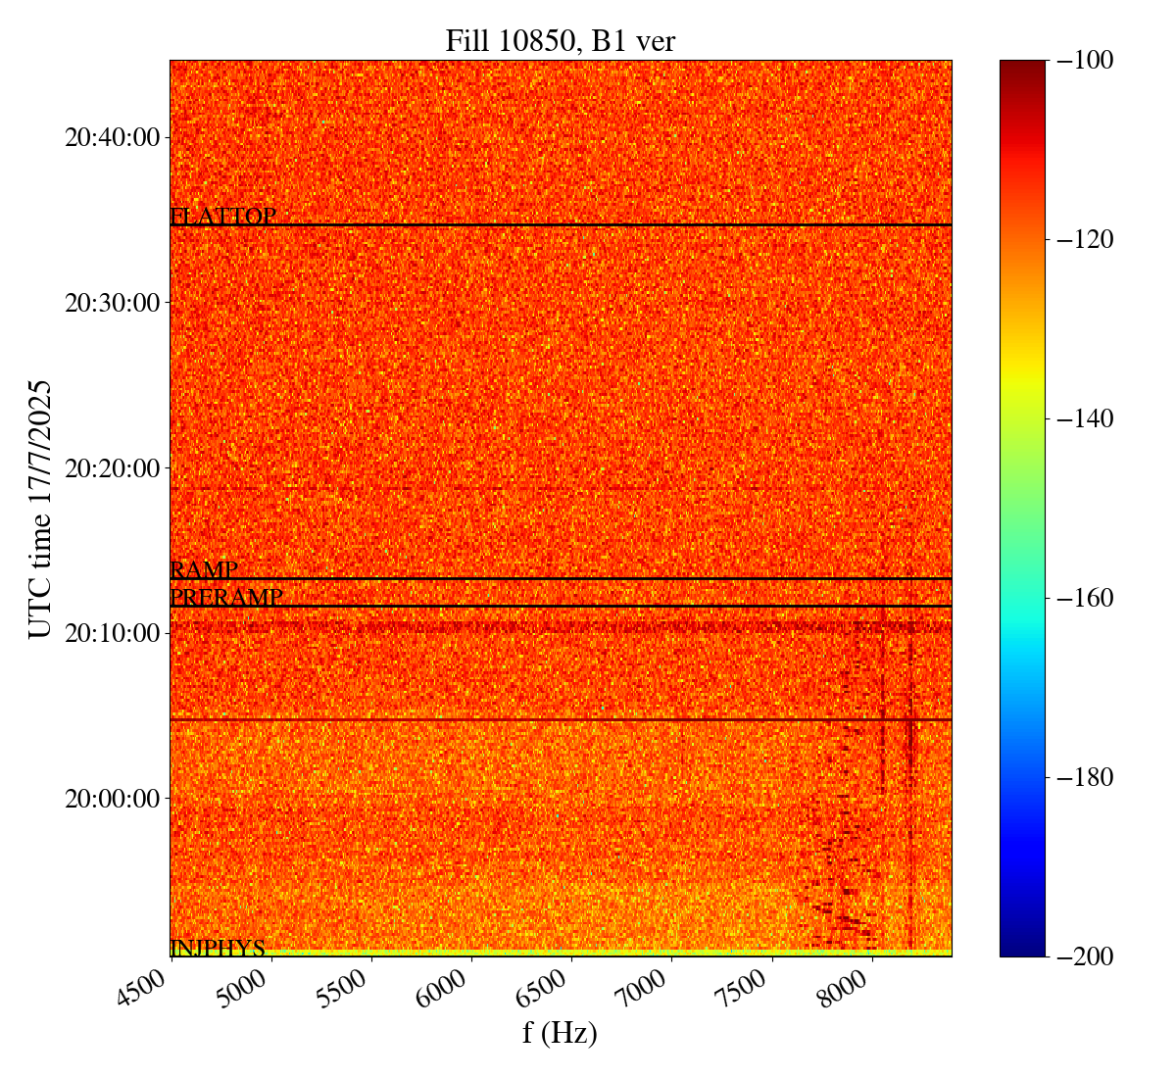1176x1078 pixels.
Task: Select the PRERAMP marker label
Action: (226, 598)
